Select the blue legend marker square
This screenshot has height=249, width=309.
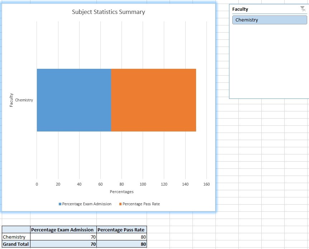[60, 204]
